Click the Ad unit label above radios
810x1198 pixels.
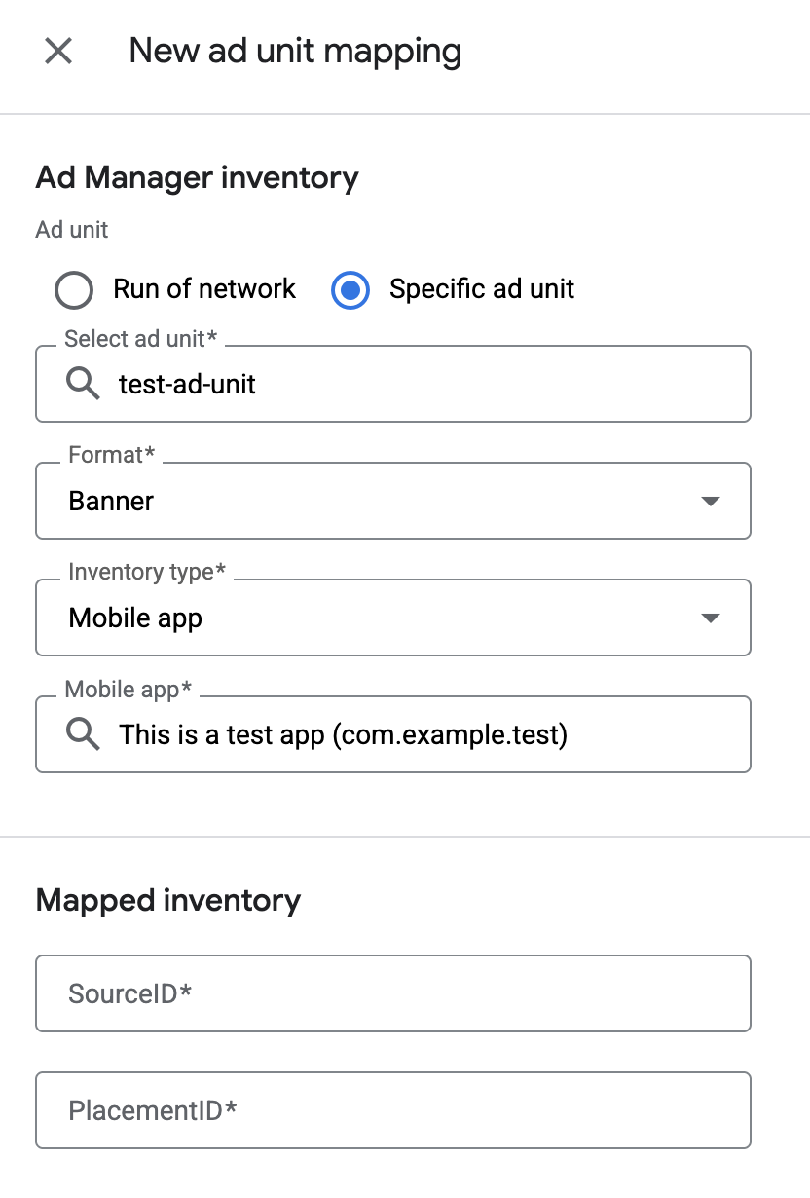[72, 230]
